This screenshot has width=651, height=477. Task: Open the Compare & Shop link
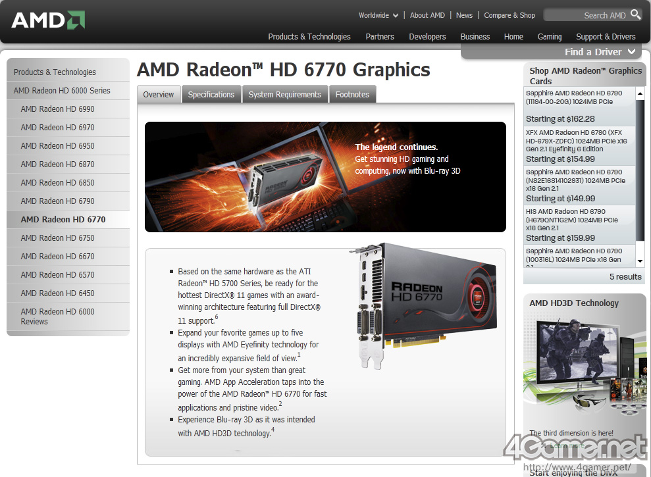(509, 15)
